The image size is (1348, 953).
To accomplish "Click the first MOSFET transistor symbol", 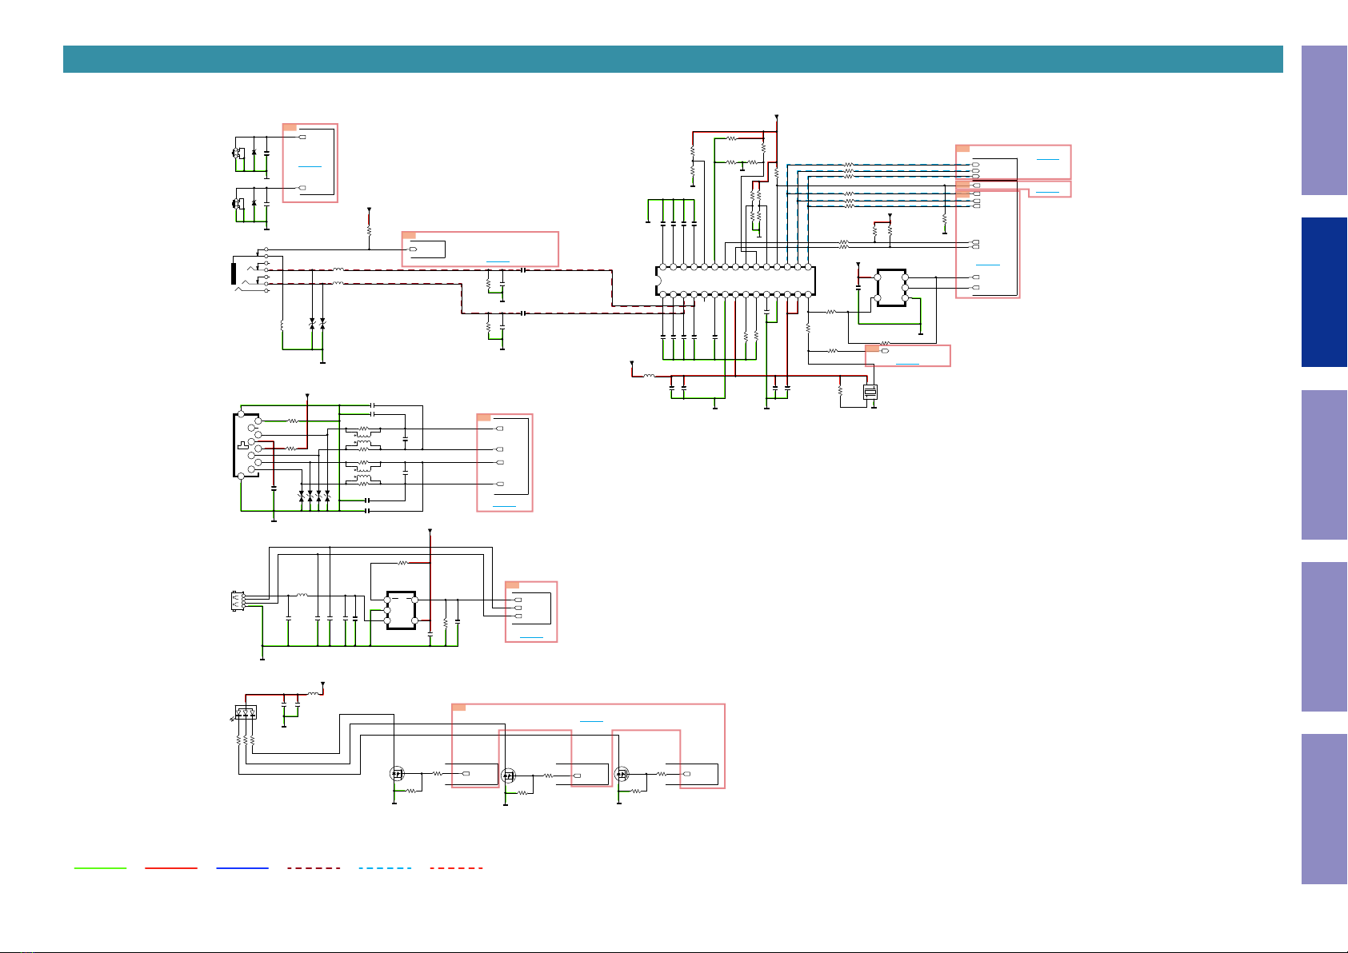I will click(x=396, y=774).
